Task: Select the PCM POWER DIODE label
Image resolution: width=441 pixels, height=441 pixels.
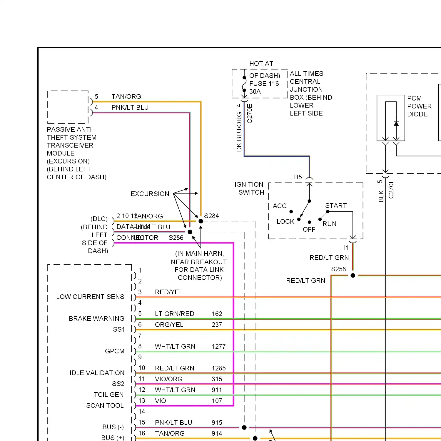Action: [x=419, y=106]
